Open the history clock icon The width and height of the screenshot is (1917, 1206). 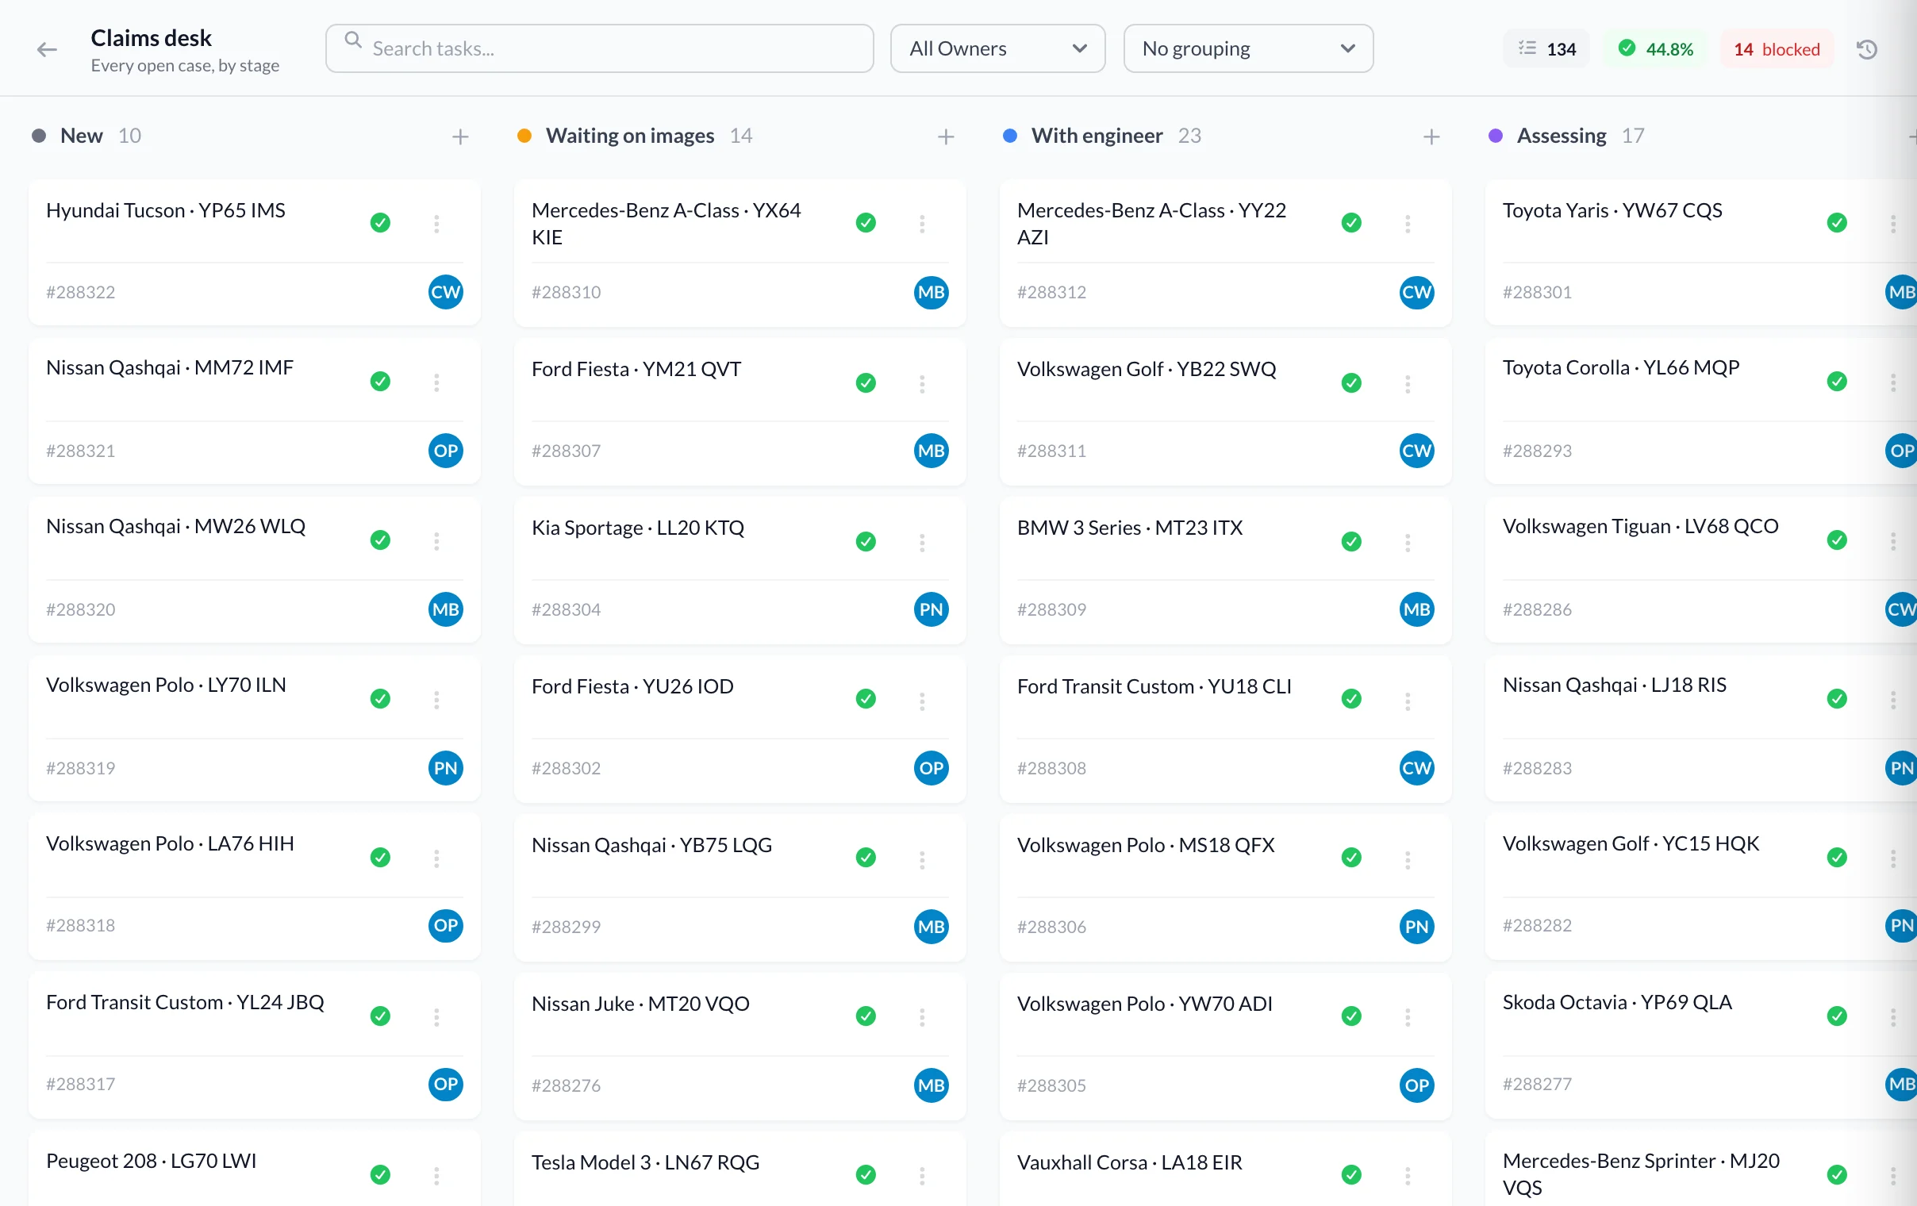coord(1867,49)
